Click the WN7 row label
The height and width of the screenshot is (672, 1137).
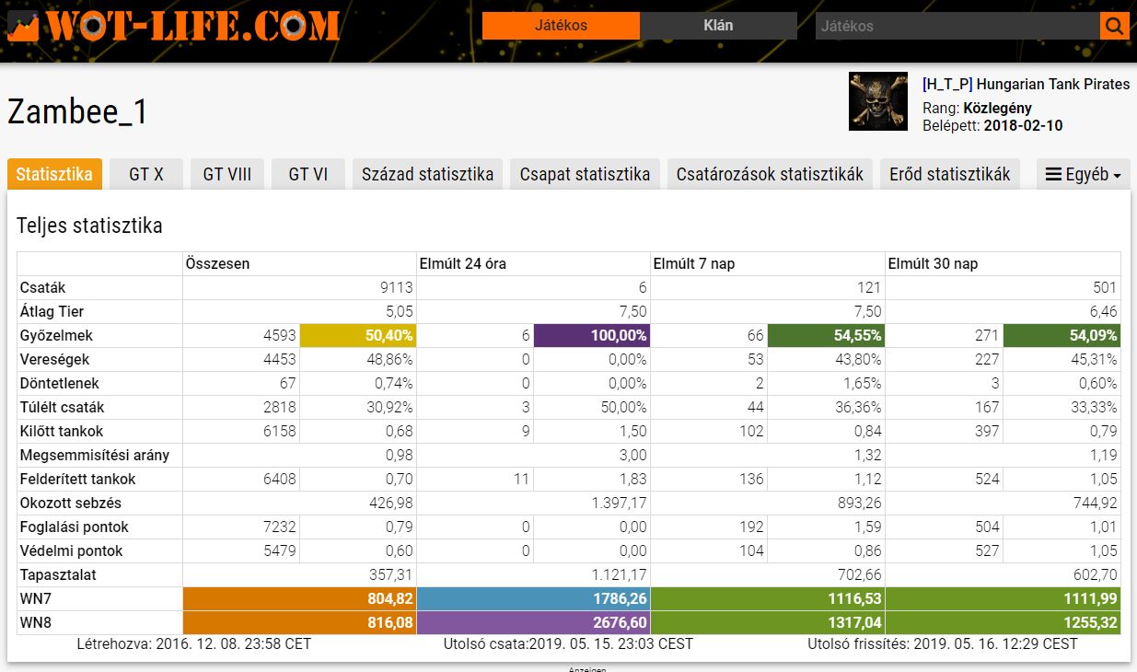(36, 599)
